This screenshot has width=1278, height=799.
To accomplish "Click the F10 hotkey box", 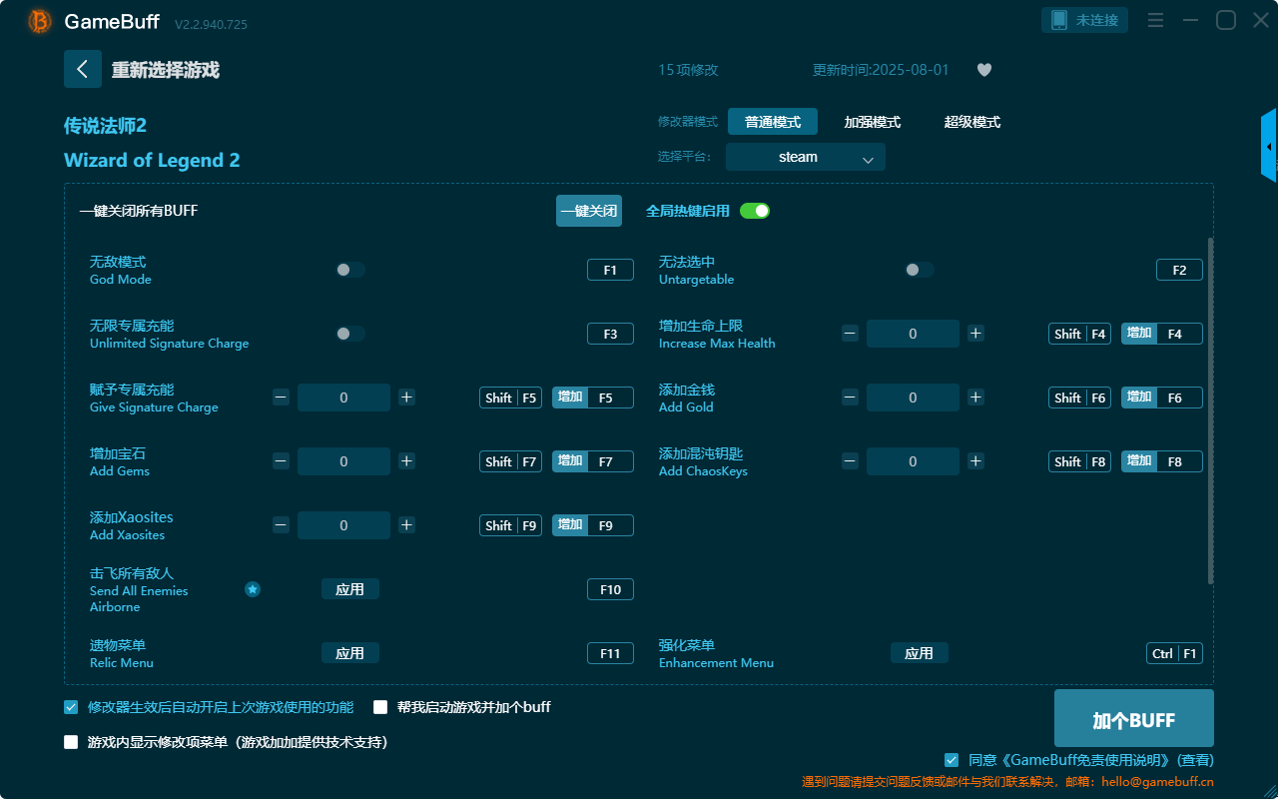I will 610,589.
